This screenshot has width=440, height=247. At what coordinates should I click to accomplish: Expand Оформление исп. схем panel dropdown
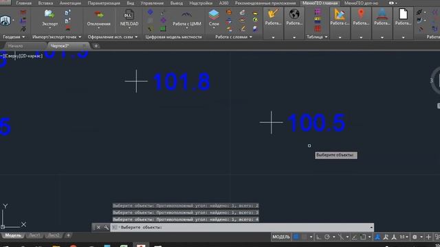point(136,37)
